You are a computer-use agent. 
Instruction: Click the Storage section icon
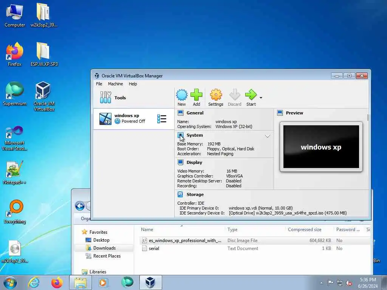[180, 194]
